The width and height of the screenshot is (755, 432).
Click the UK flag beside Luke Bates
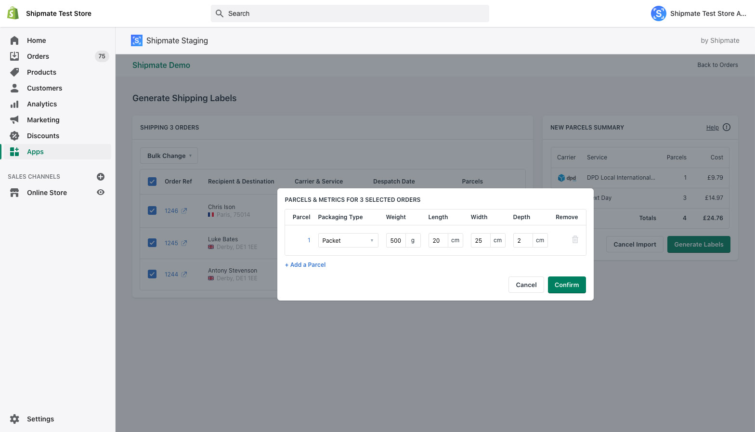[211, 247]
